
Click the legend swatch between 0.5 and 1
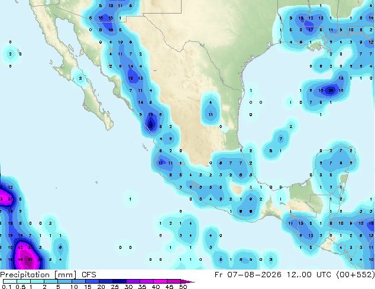[x=24, y=281]
